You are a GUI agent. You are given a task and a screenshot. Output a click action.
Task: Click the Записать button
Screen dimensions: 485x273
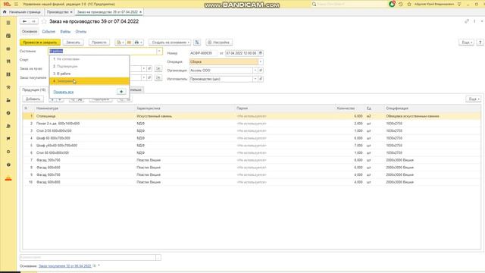(73, 42)
